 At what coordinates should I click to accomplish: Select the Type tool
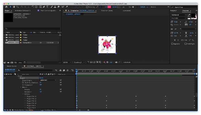tap(47, 7)
